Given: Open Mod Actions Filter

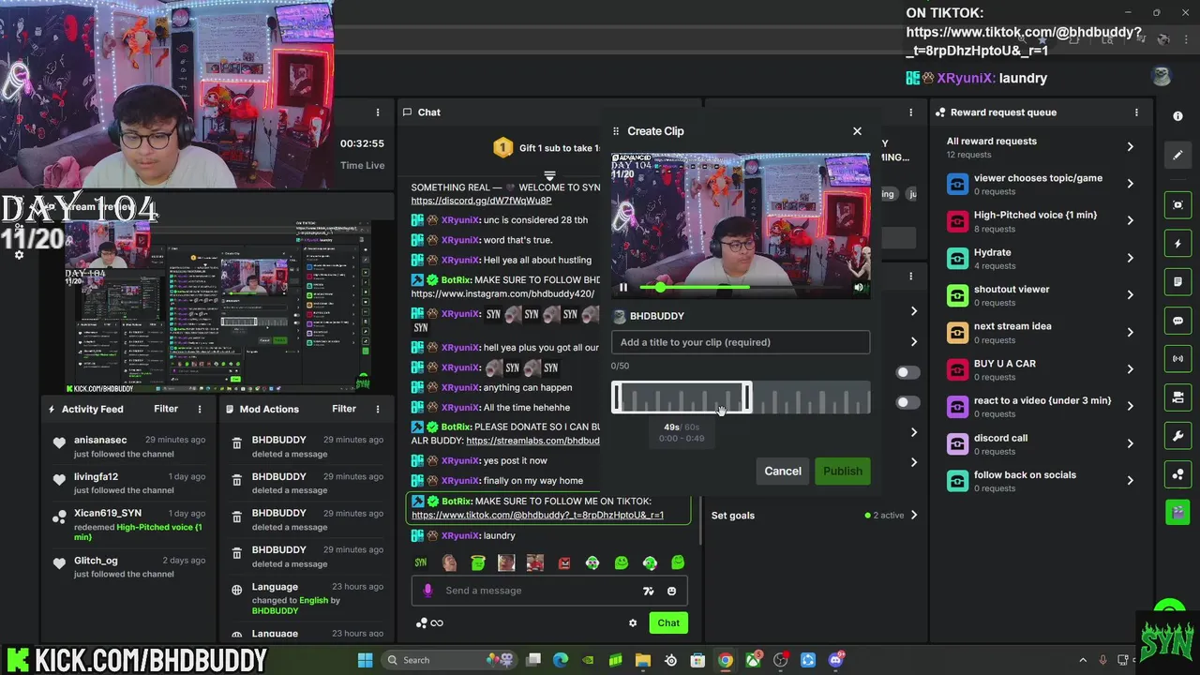Looking at the screenshot, I should [344, 409].
